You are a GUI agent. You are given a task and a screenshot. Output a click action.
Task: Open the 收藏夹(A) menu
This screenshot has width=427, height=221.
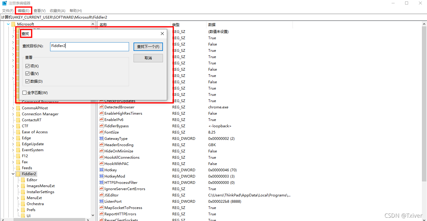[57, 10]
